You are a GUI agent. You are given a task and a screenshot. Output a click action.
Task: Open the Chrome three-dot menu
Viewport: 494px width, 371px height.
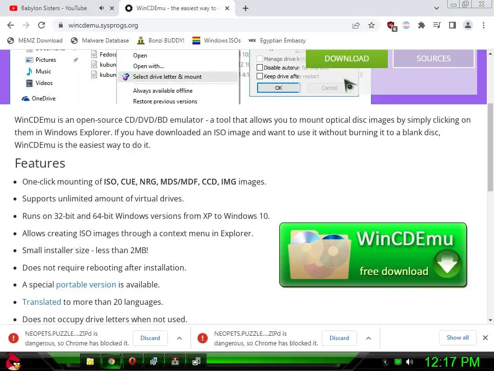tap(483, 25)
